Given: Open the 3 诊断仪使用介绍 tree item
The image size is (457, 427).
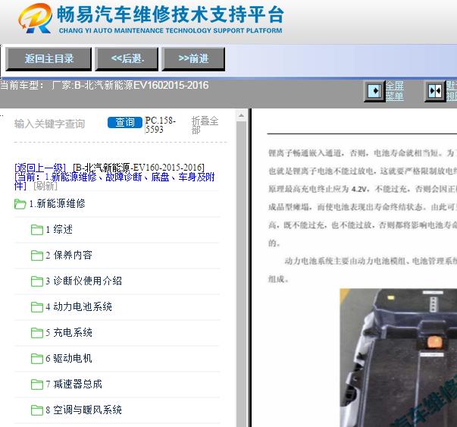Looking at the screenshot, I should 83,281.
